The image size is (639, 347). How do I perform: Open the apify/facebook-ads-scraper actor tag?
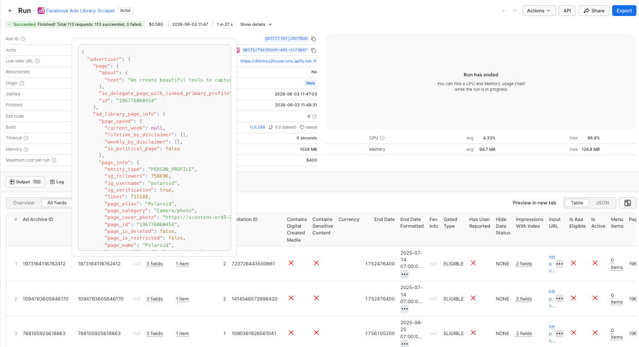(x=275, y=50)
